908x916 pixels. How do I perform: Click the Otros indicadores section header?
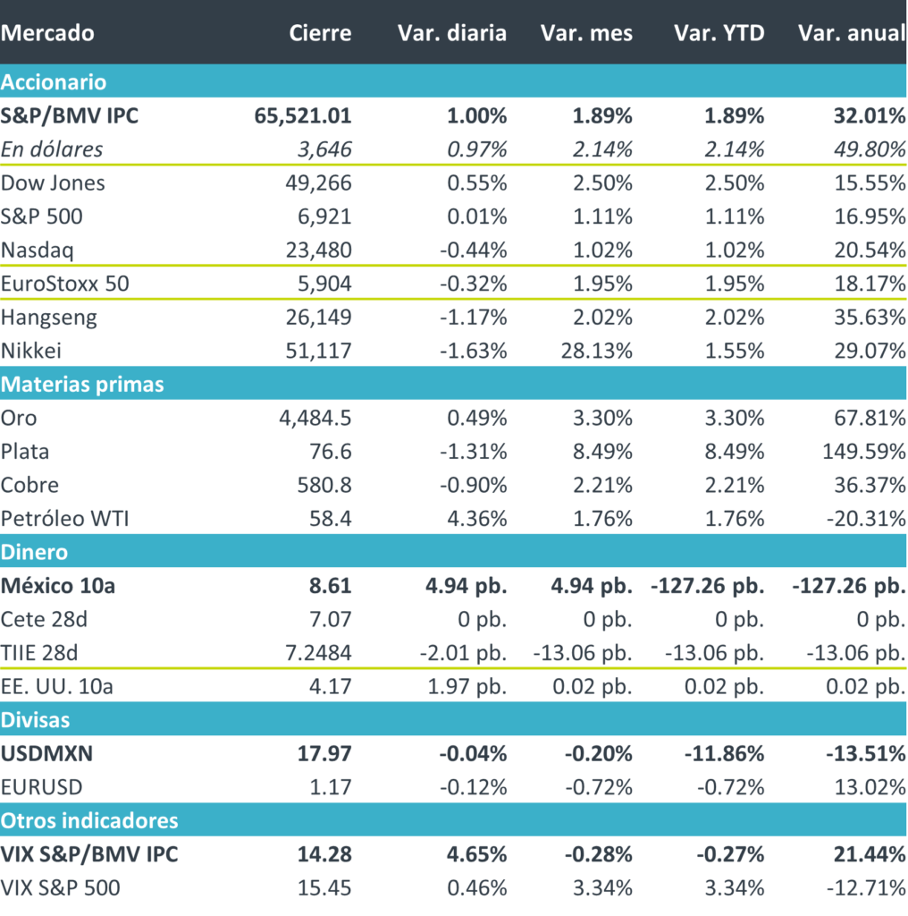click(89, 820)
